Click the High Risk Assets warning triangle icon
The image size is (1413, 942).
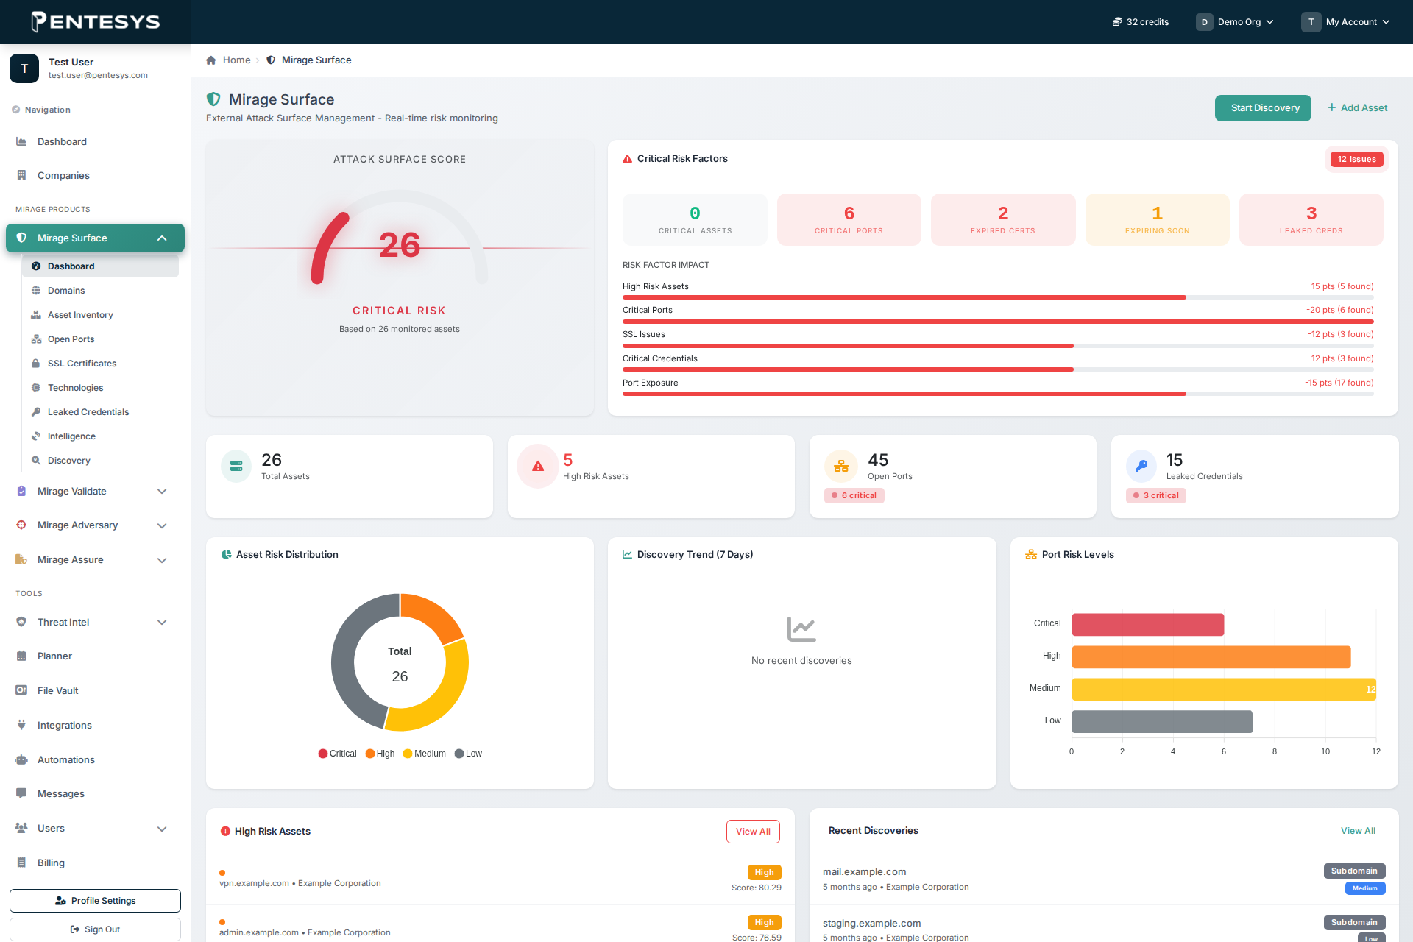pyautogui.click(x=538, y=466)
